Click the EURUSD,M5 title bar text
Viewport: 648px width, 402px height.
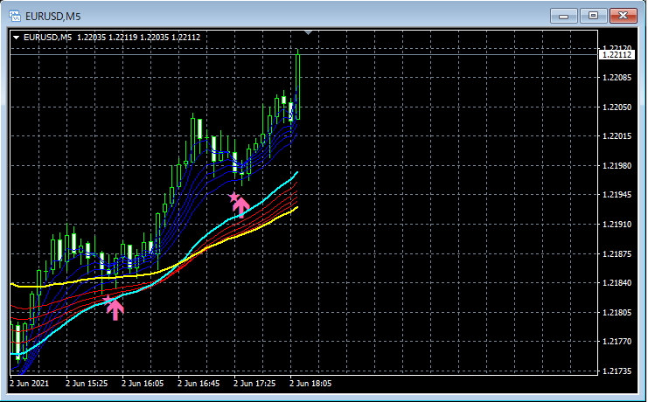click(x=52, y=17)
